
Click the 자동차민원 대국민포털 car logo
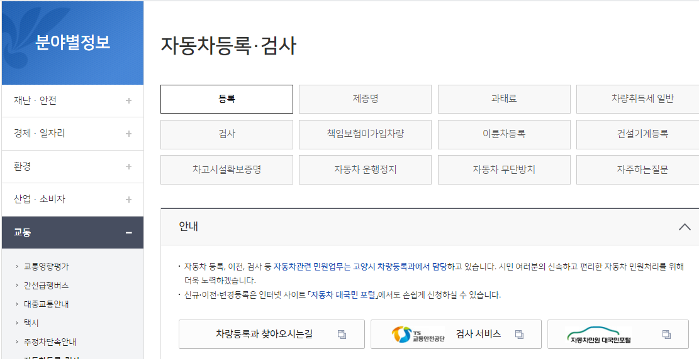[x=600, y=335]
